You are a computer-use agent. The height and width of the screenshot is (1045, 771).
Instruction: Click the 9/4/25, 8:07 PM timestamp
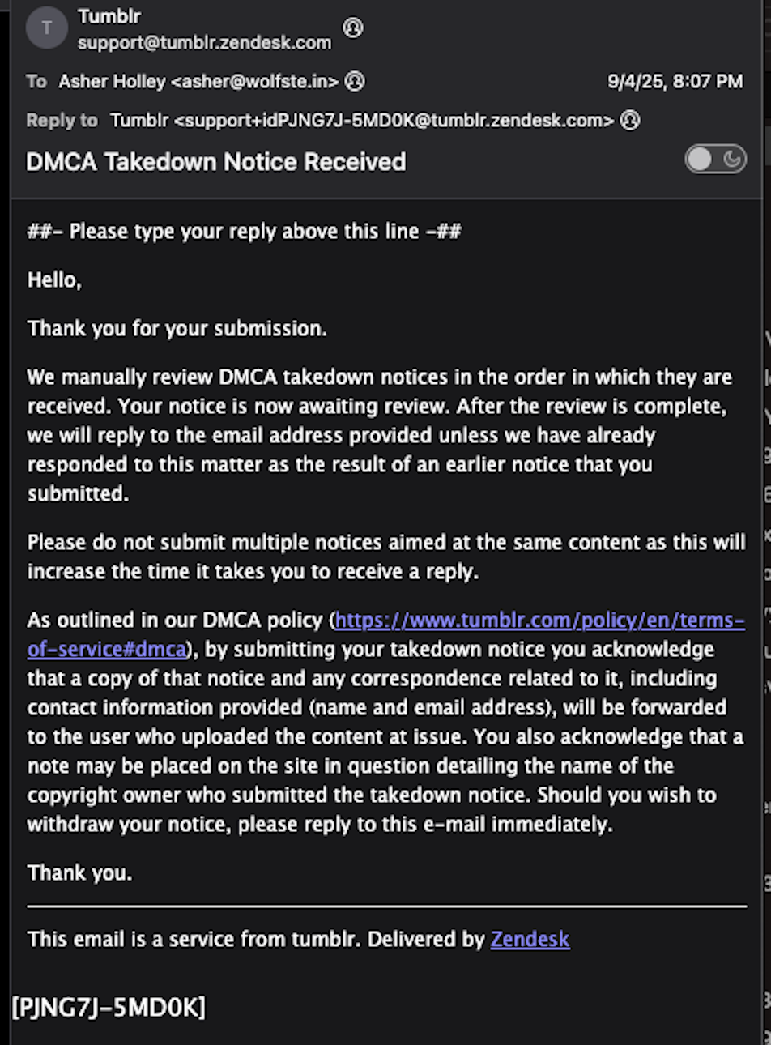coord(675,81)
